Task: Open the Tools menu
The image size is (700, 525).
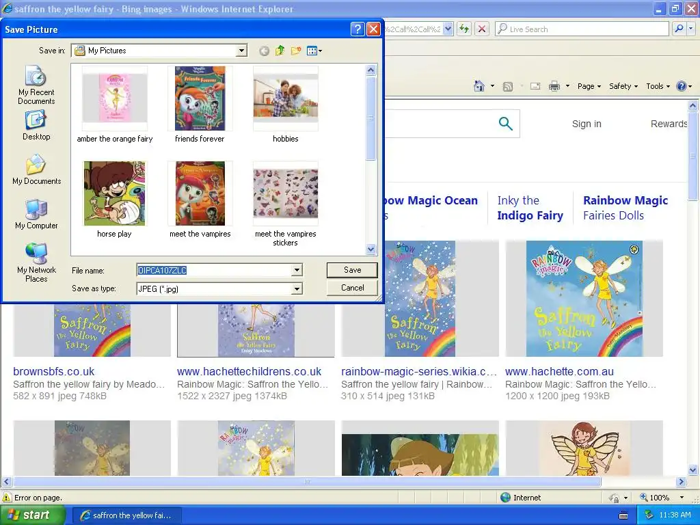Action: tap(658, 86)
